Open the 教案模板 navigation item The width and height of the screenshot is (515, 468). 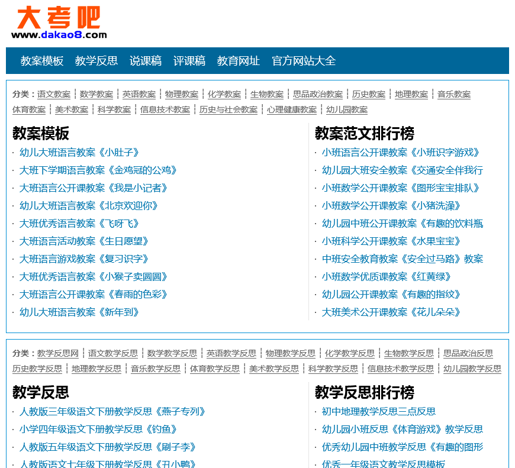point(41,61)
